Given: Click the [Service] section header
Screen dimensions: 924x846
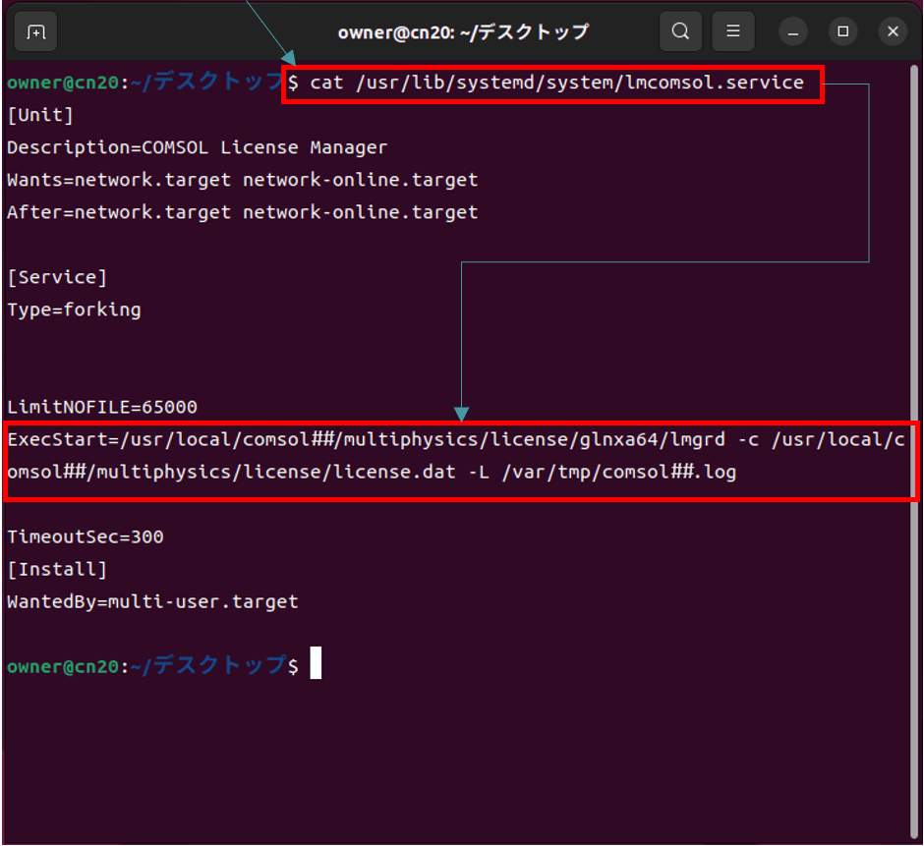Looking at the screenshot, I should point(56,278).
